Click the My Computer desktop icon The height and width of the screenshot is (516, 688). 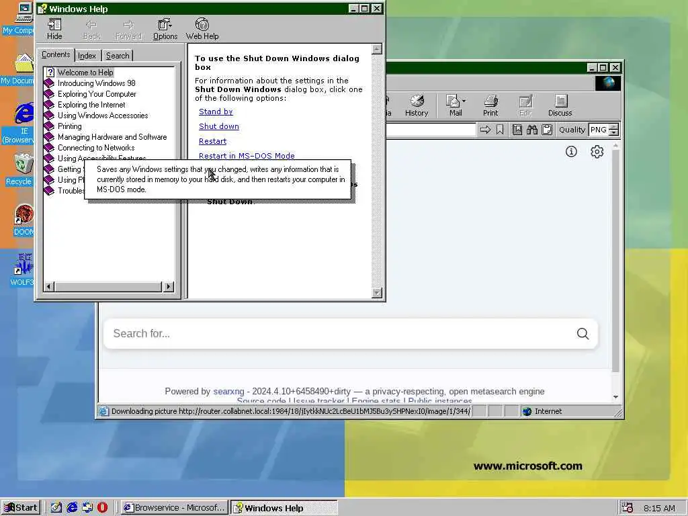21,18
